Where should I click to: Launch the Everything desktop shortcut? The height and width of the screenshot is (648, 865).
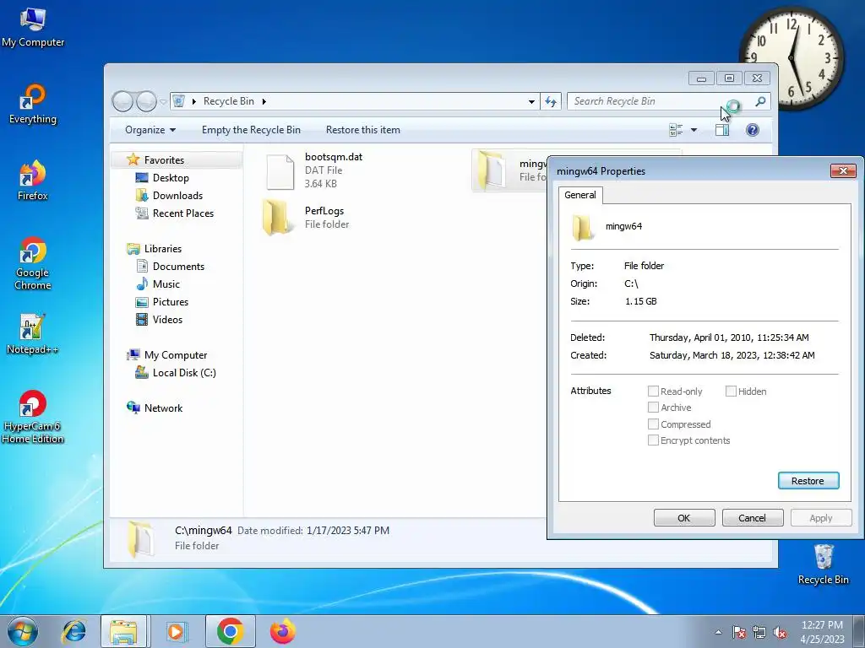tap(33, 104)
